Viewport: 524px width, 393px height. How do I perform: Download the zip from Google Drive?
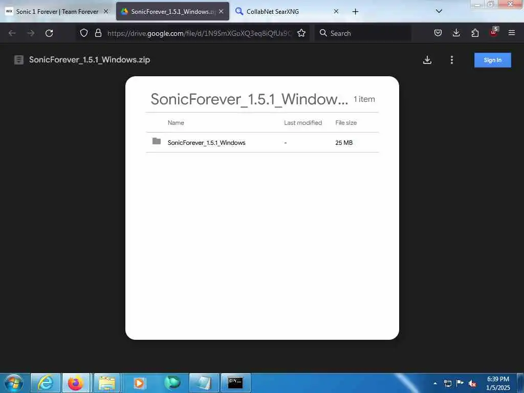[427, 60]
